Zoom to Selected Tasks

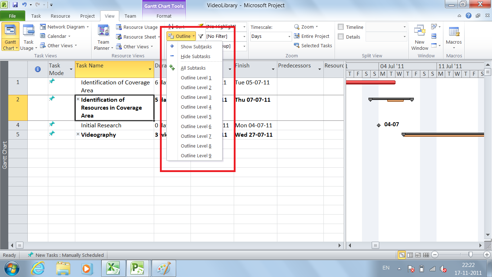tap(313, 46)
